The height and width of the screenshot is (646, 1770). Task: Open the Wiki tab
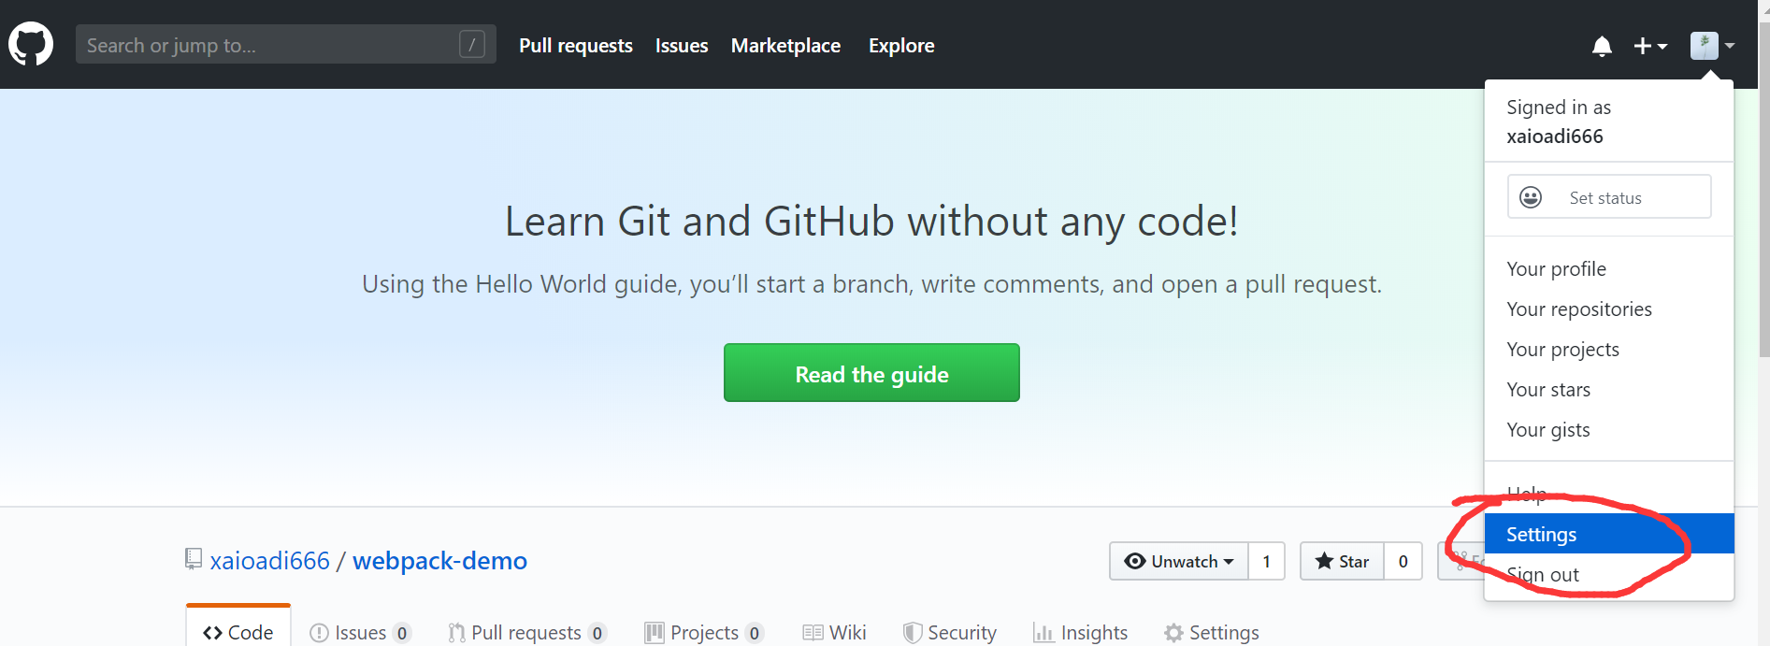[x=835, y=633]
